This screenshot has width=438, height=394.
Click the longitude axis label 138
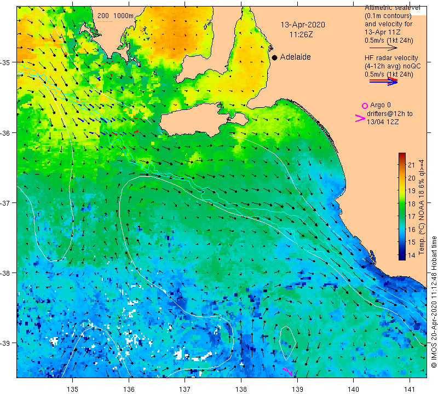point(241,389)
